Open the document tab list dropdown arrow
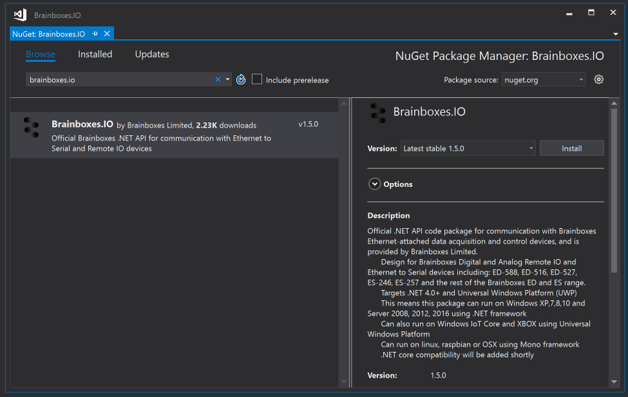 coord(616,34)
